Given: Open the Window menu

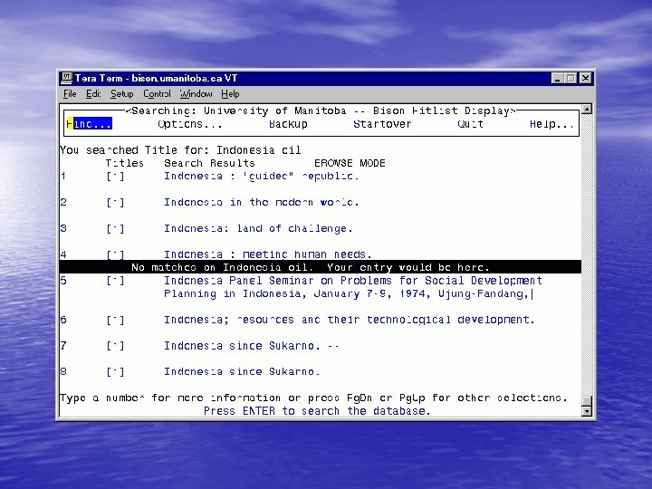Looking at the screenshot, I should [x=196, y=94].
